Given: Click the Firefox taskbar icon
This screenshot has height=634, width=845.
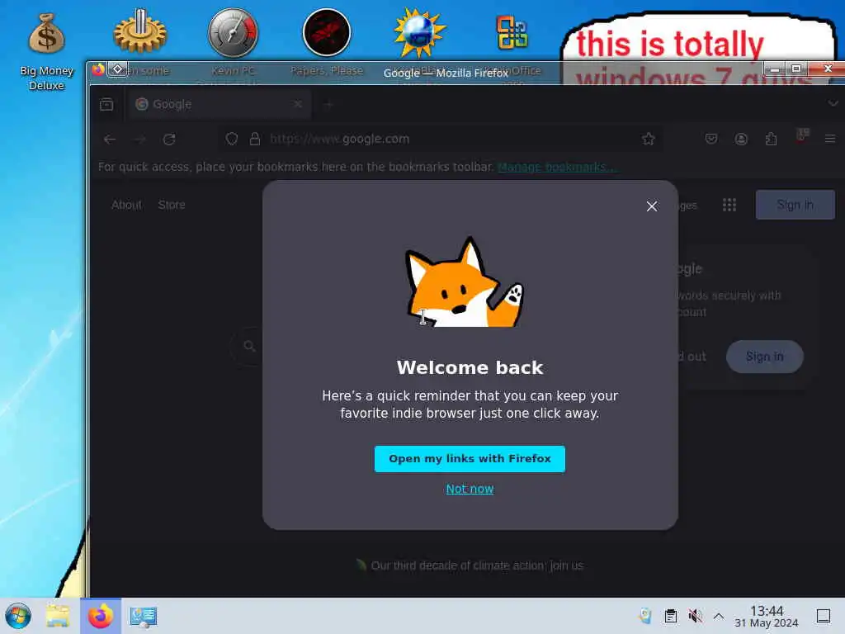Looking at the screenshot, I should click(x=101, y=616).
